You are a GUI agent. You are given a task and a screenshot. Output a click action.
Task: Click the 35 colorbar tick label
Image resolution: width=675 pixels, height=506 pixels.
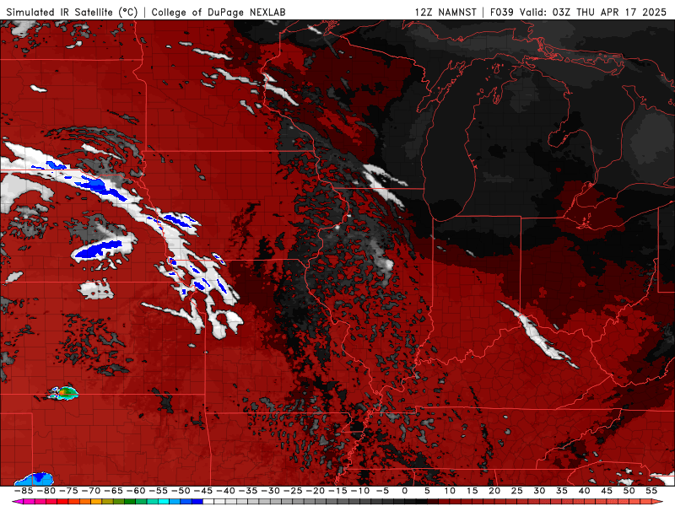click(562, 491)
